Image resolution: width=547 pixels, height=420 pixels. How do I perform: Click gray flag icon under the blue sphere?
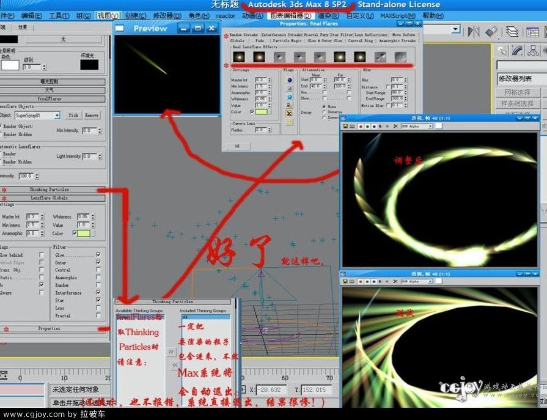point(290,88)
